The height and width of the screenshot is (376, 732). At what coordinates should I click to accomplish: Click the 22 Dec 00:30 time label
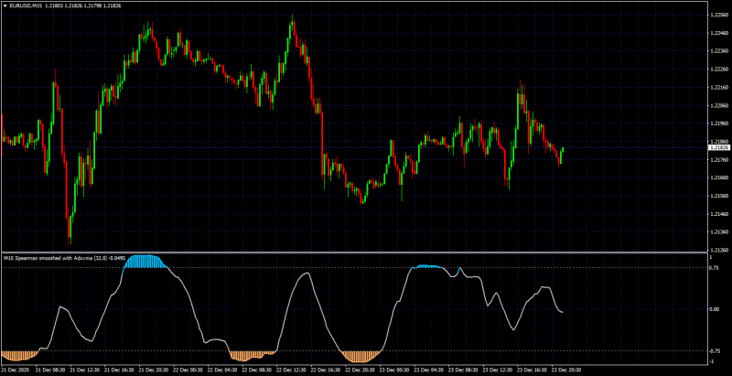188,369
